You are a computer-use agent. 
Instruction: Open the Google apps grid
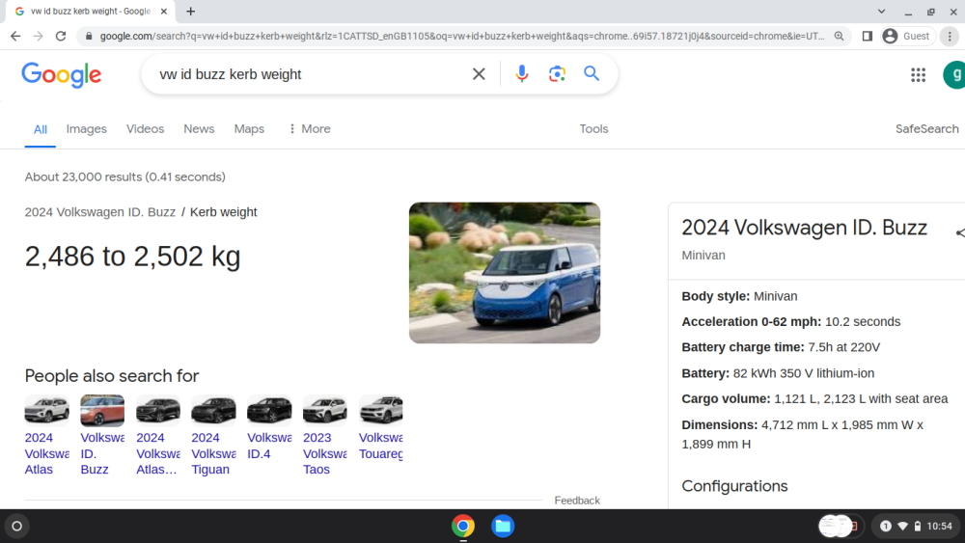click(919, 75)
